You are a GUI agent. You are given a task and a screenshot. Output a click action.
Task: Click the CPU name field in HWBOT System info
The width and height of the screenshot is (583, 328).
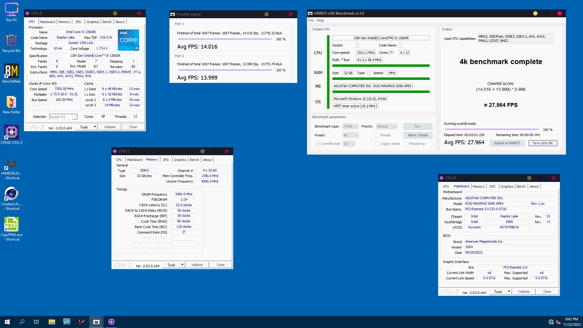(x=381, y=38)
